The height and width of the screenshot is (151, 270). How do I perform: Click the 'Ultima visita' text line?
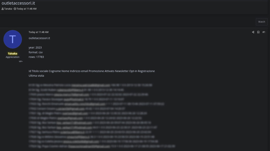click(36, 76)
